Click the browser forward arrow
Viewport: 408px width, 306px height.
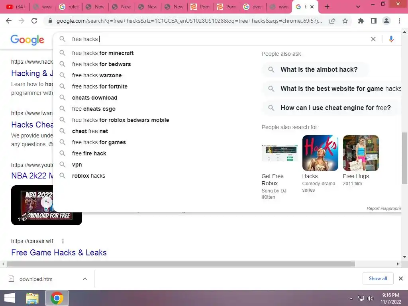[22, 21]
